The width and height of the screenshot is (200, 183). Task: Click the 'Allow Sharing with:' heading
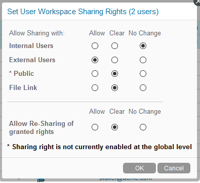[37, 33]
